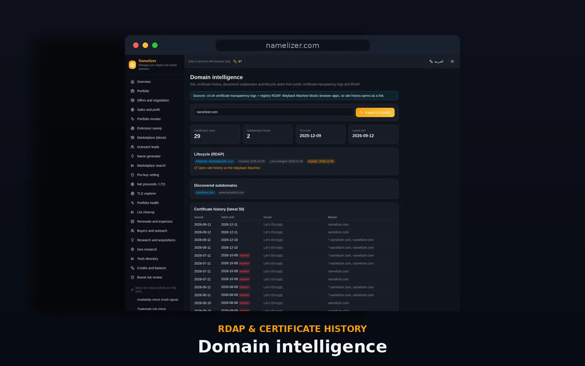Viewport: 585px width, 366px height.
Task: Click the Portfolio monitor pulse icon
Action: tap(132, 119)
